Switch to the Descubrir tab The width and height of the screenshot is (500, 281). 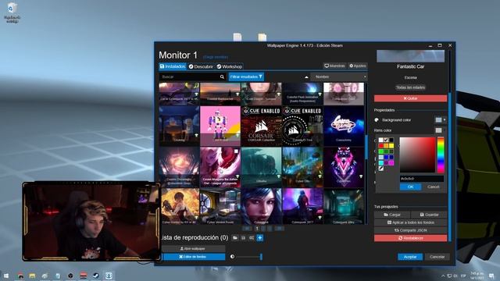(x=201, y=66)
